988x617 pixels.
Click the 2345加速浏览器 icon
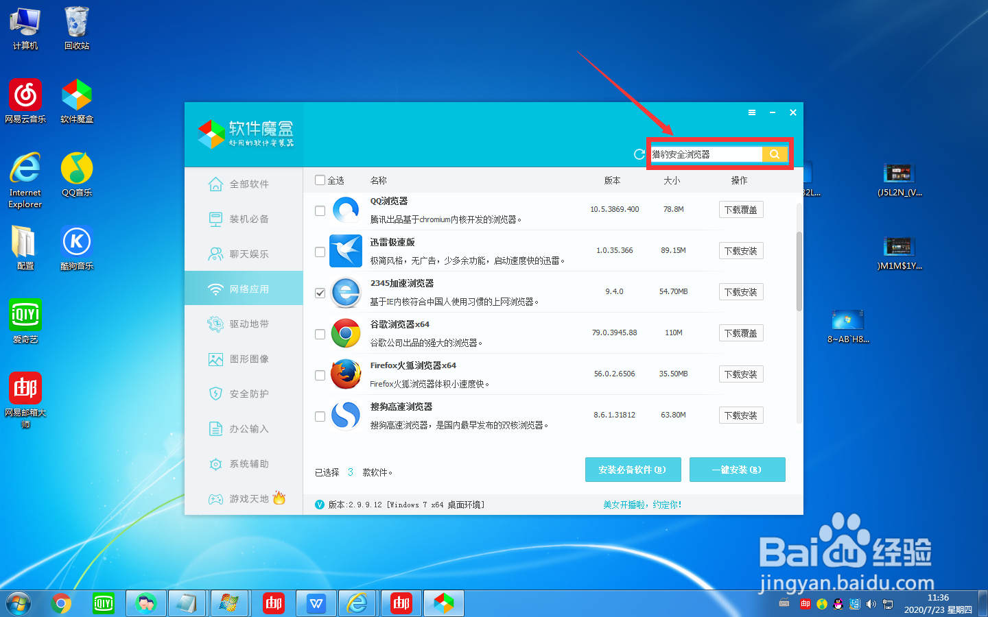(x=346, y=292)
